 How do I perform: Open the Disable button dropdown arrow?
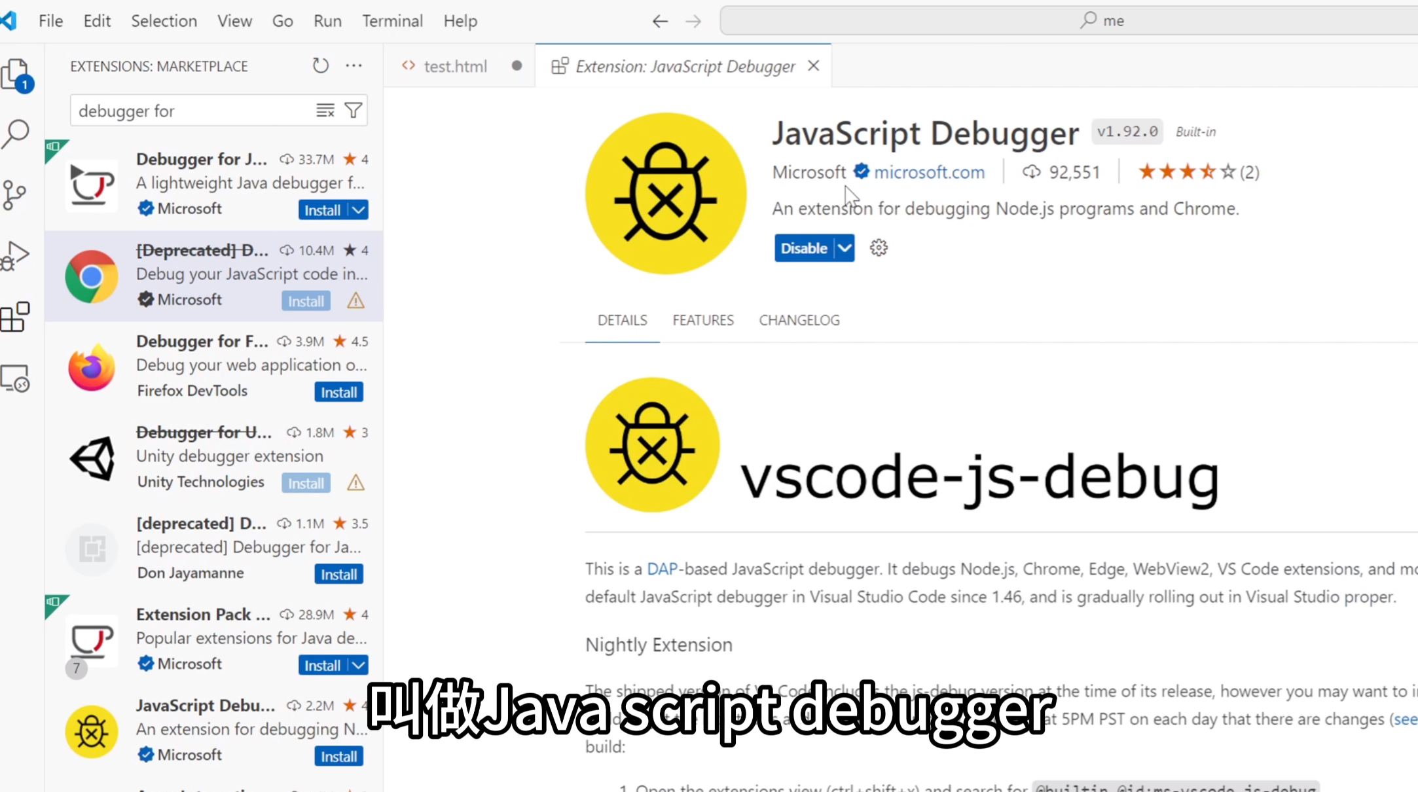[x=845, y=248]
